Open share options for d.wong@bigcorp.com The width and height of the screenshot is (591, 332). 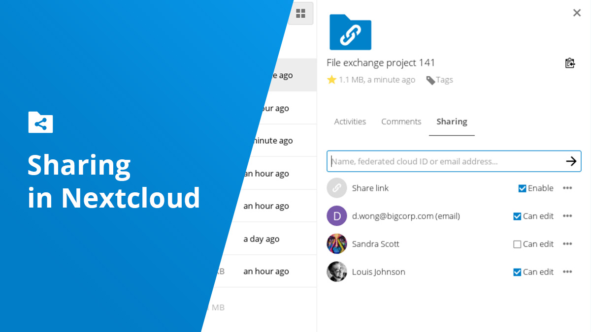pyautogui.click(x=567, y=216)
